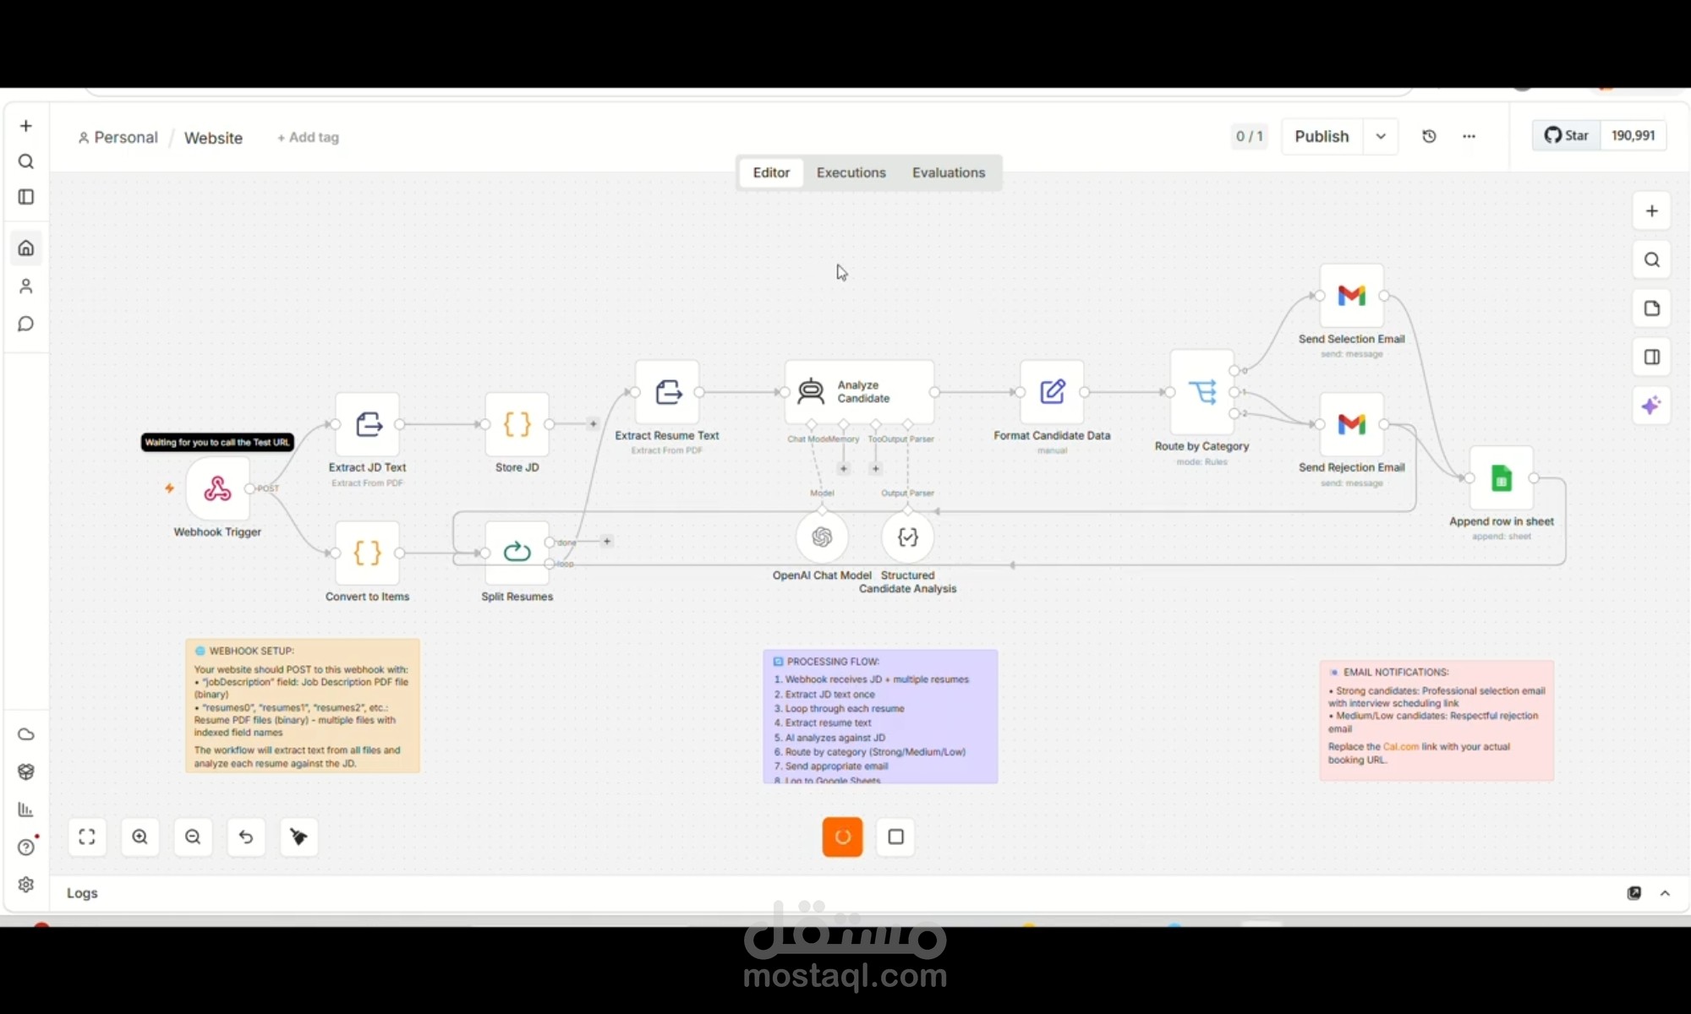Select the Extract Resume Text node
The height and width of the screenshot is (1014, 1691).
click(667, 392)
